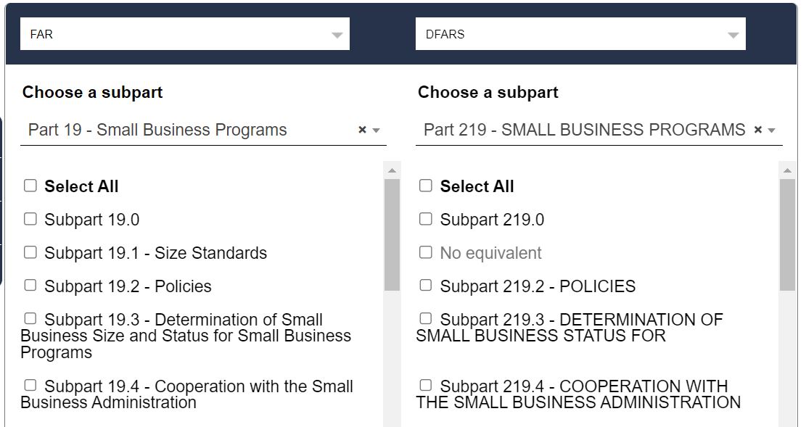This screenshot has height=427, width=806.
Task: Check Subpart 219.4 COOPERATION WITH SBA
Action: coord(426,386)
